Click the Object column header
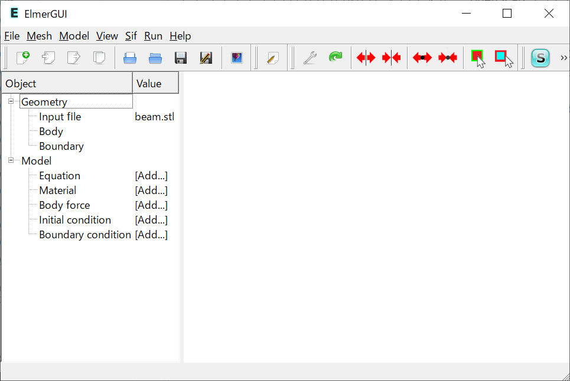The image size is (570, 381). click(67, 83)
